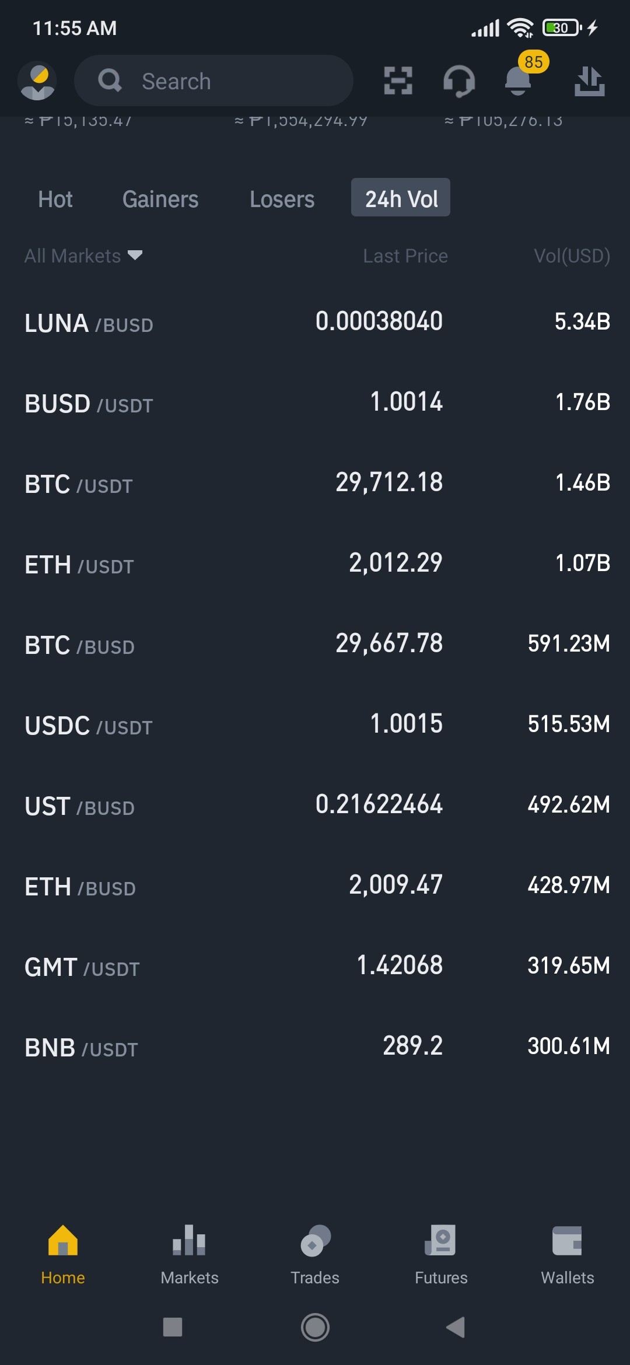Switch to the Gainers tab
The width and height of the screenshot is (630, 1365).
pyautogui.click(x=160, y=199)
